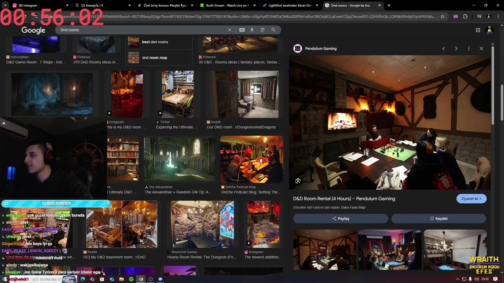Select 'best dnd rooms' suggestion
The height and width of the screenshot is (283, 504).
coord(159,42)
